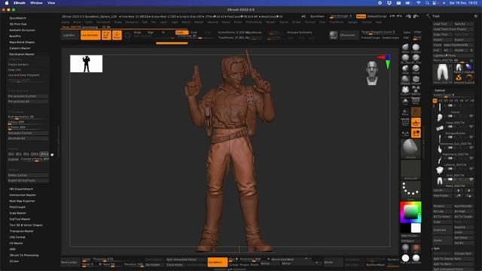Screen dimensions: 482x271
Task: Collapse the Decimation Master section
Action: click(22, 54)
